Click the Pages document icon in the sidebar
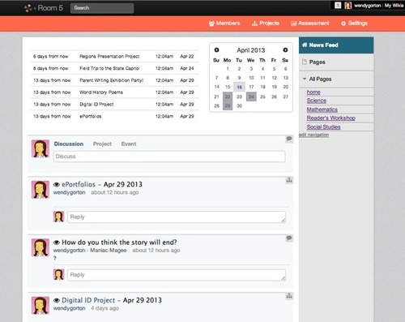This screenshot has width=405, height=322. click(x=305, y=62)
